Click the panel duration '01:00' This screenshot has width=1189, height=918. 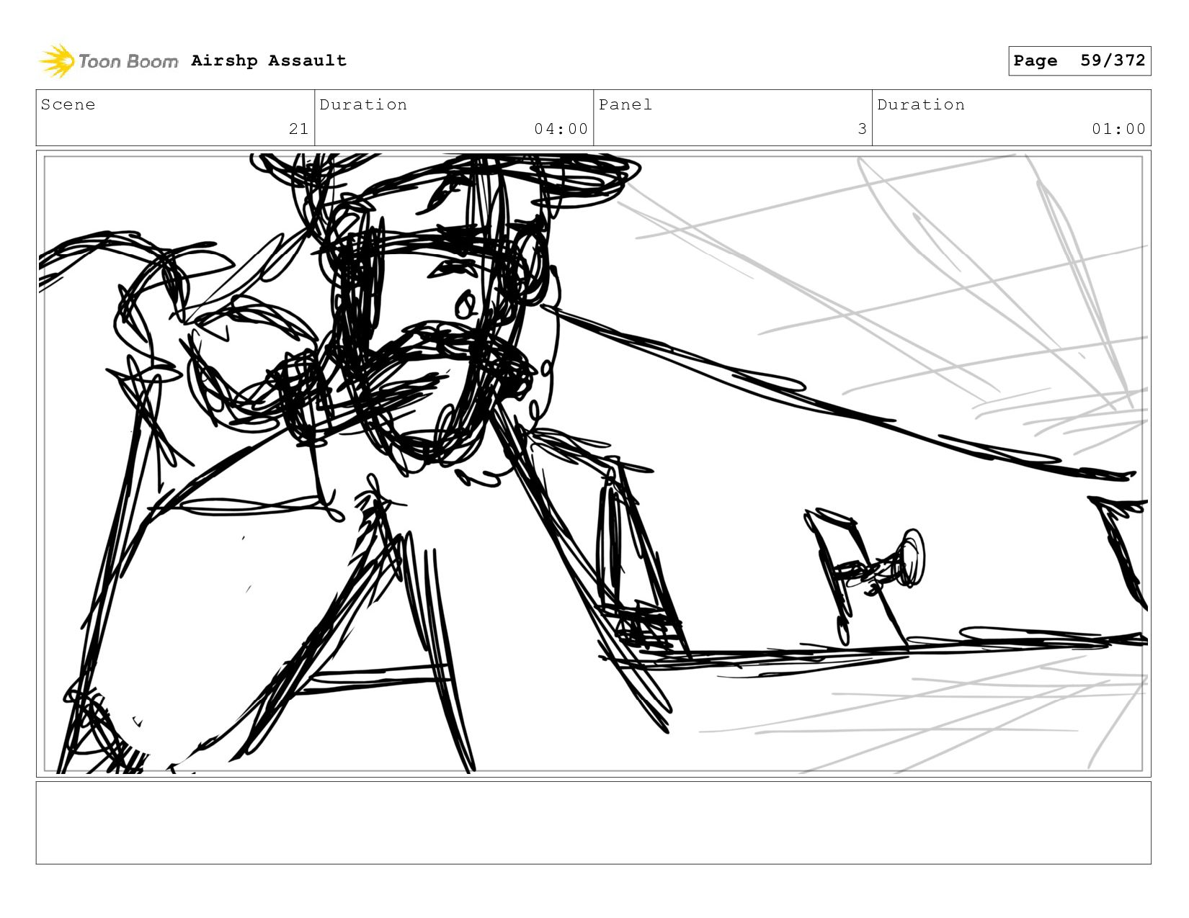(1118, 129)
